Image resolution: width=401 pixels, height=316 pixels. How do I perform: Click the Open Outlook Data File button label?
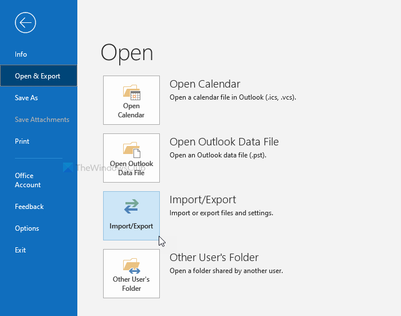(x=131, y=168)
